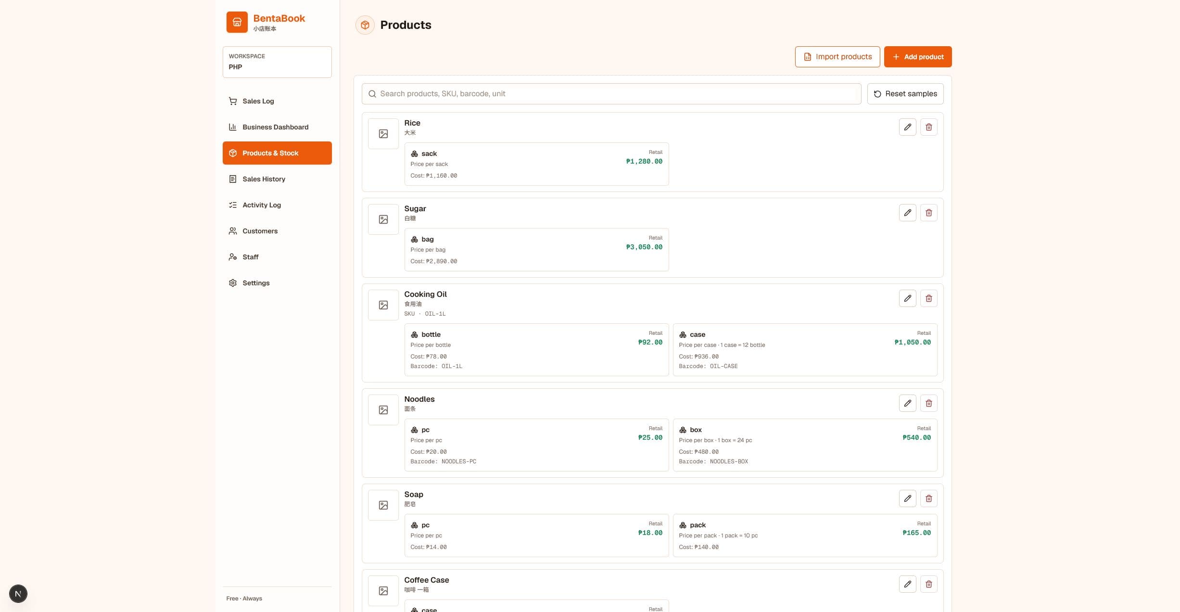Click the Coffee Case product name

pos(426,580)
